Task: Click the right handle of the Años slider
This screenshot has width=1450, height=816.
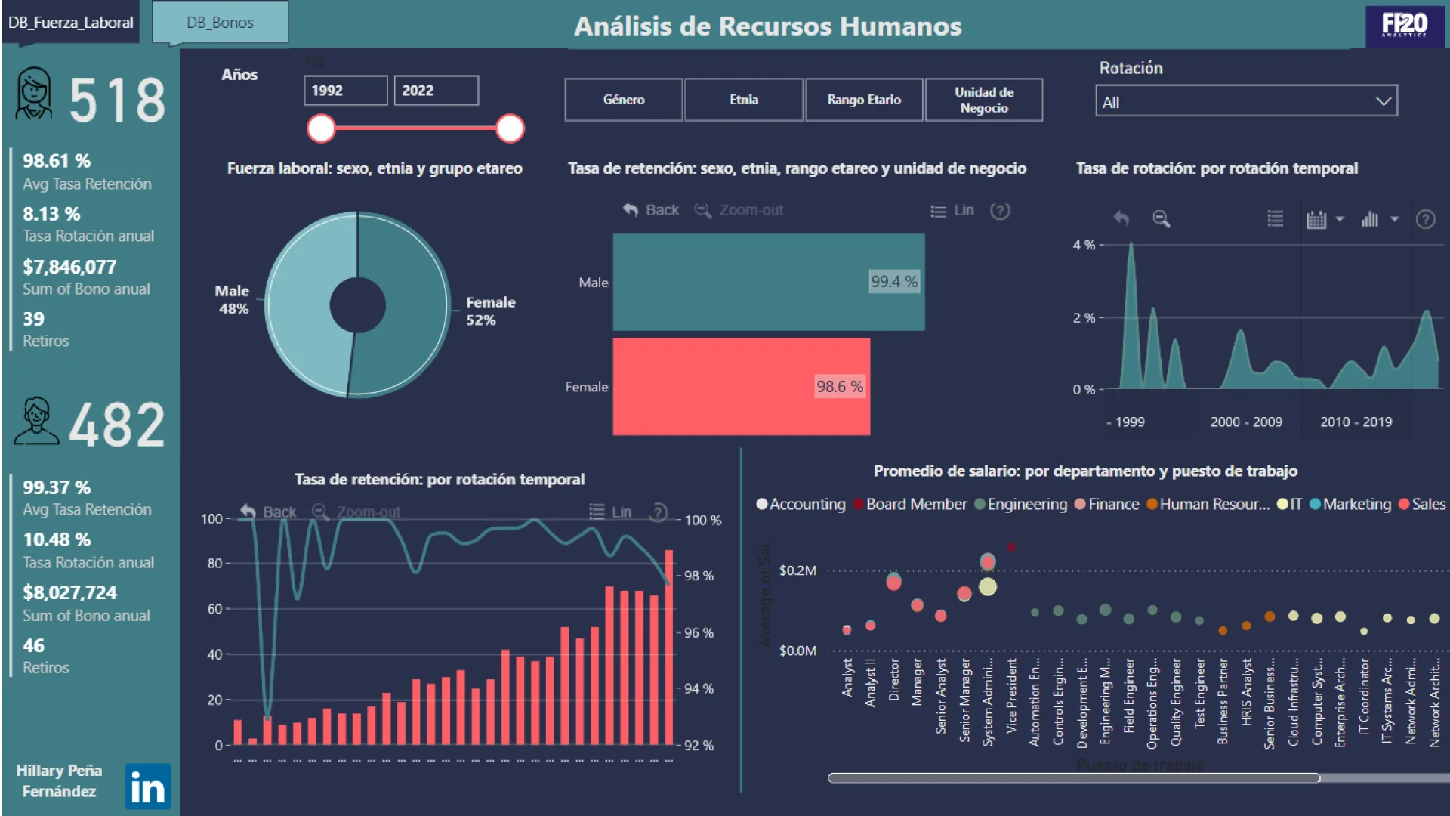Action: click(511, 128)
